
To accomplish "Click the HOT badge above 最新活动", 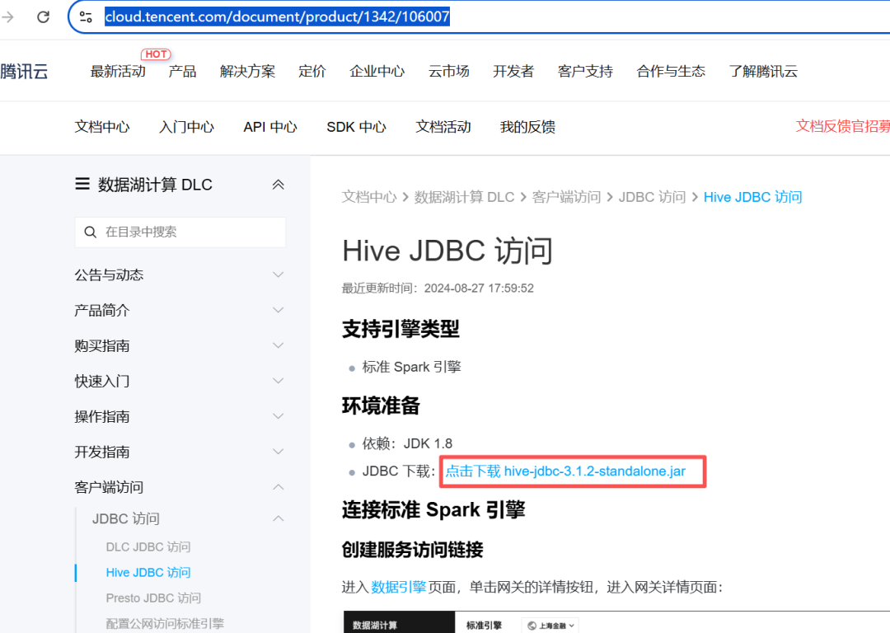I will tap(156, 54).
